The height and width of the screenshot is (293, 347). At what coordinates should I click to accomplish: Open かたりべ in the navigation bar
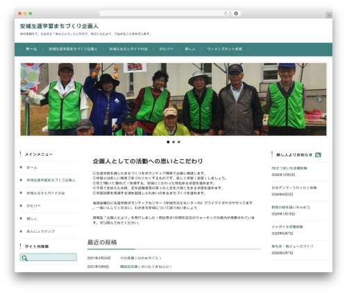point(166,49)
